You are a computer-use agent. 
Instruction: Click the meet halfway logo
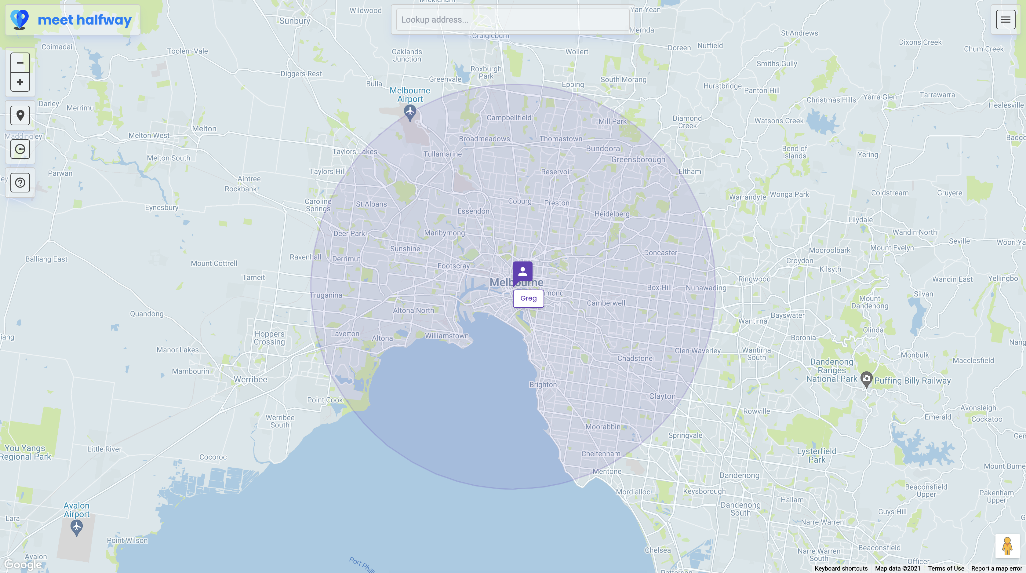pyautogui.click(x=72, y=20)
